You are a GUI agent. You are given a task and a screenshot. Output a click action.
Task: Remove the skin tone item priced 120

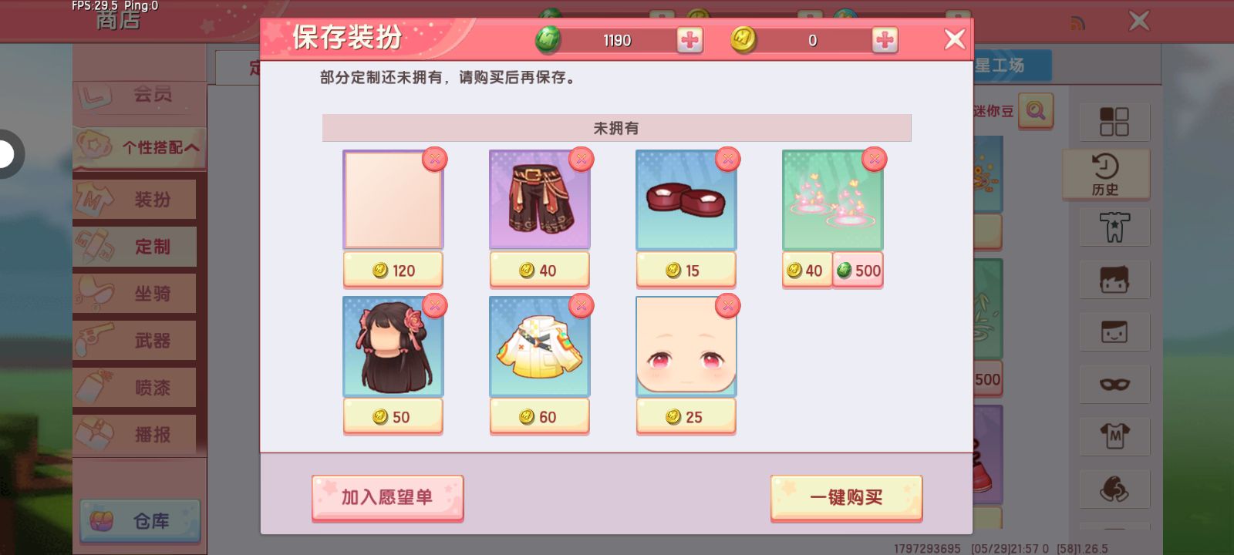pos(435,160)
